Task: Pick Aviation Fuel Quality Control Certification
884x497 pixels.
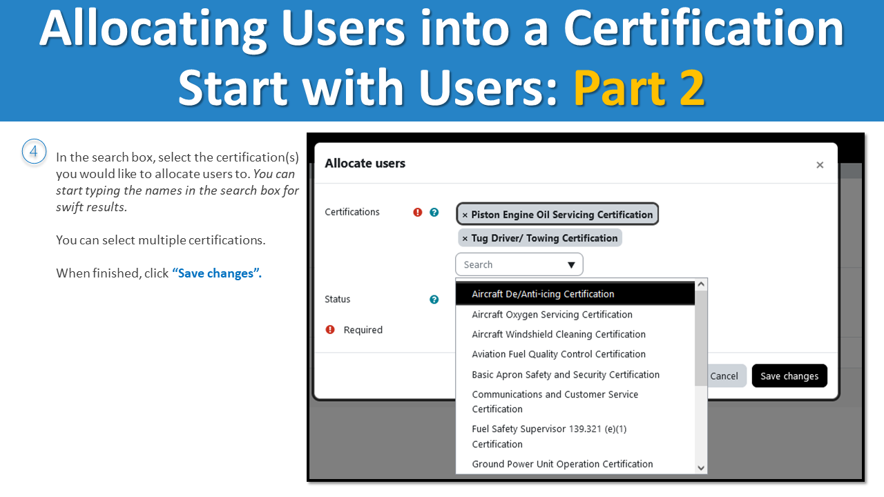Action: point(559,354)
